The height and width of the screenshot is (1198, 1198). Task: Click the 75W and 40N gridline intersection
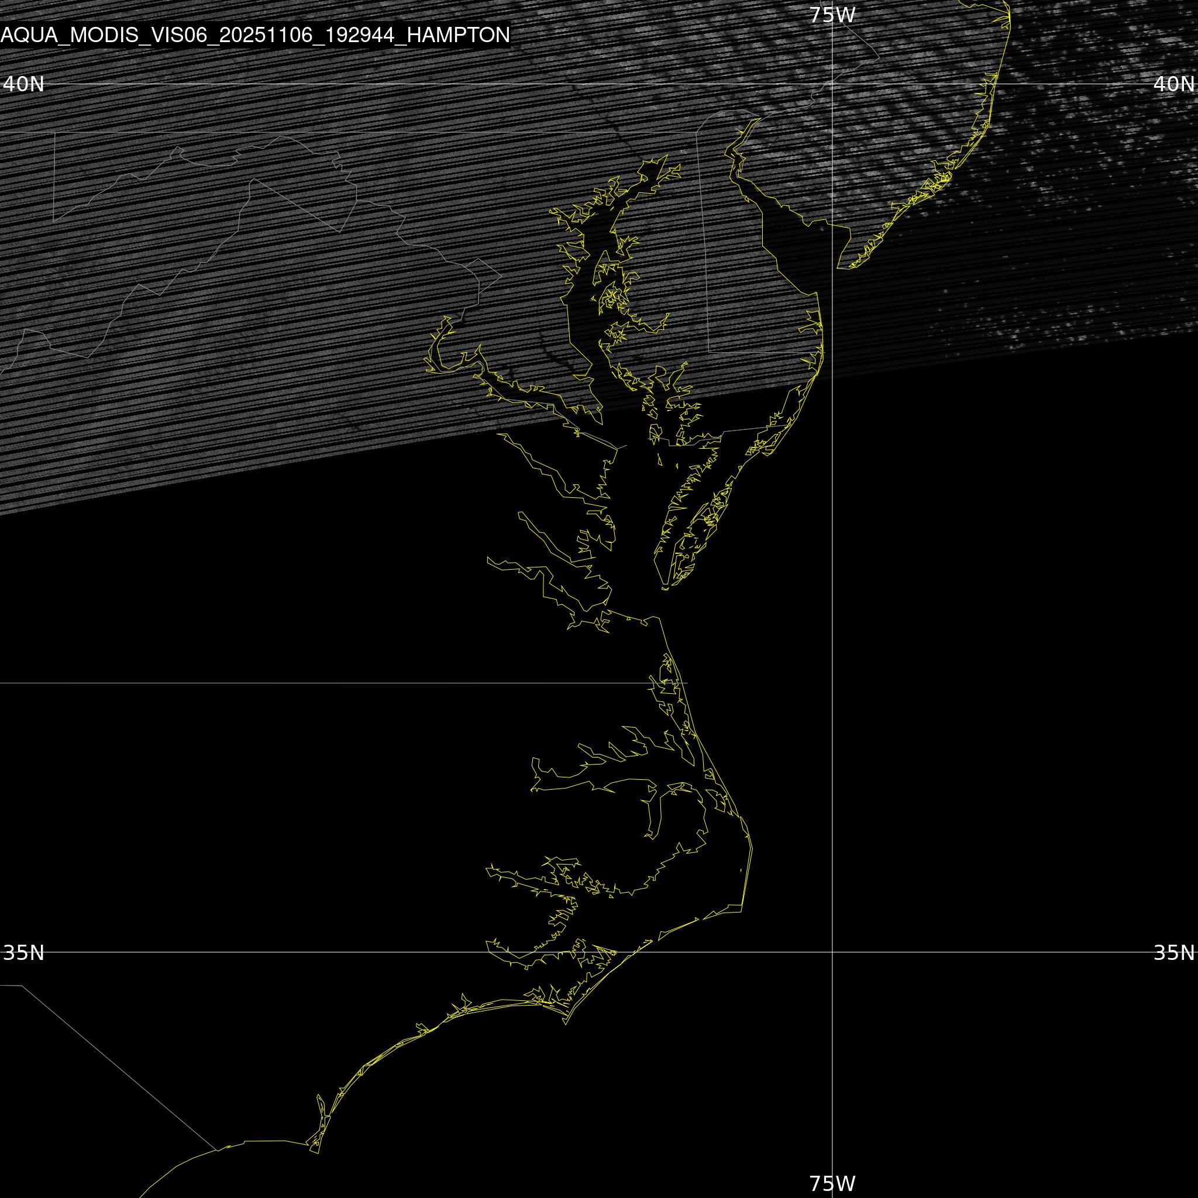point(832,84)
